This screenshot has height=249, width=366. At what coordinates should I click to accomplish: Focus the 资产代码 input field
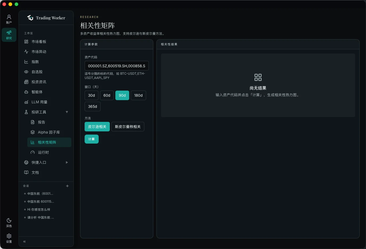pos(117,66)
